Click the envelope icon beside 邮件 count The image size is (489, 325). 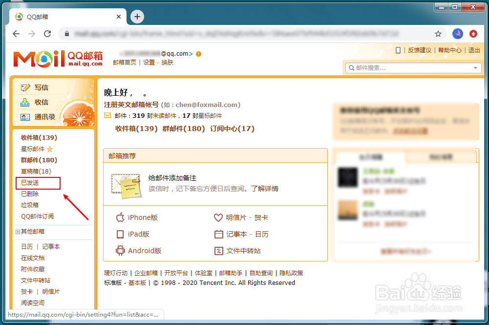click(107, 115)
